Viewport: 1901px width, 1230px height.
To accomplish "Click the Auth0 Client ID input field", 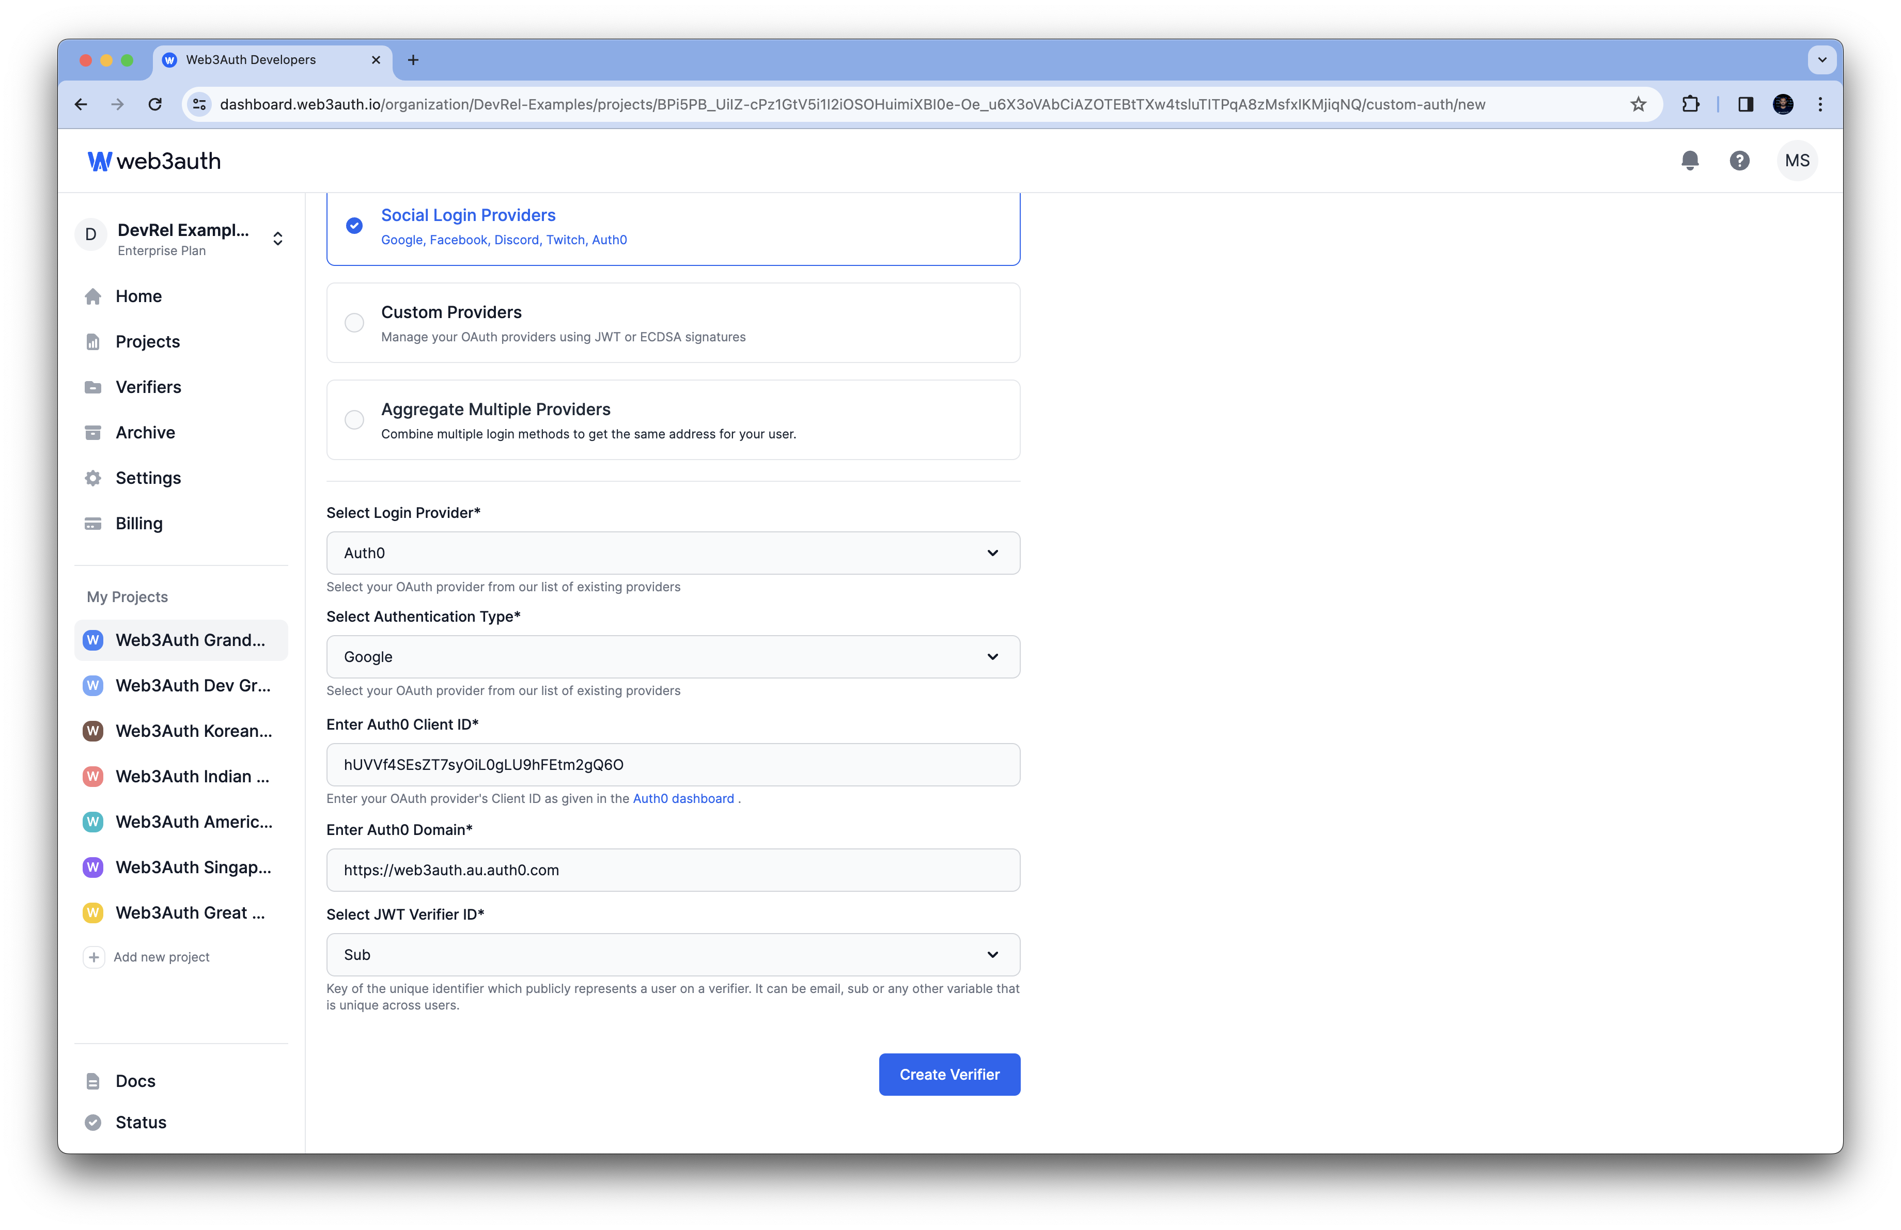I will [x=673, y=765].
